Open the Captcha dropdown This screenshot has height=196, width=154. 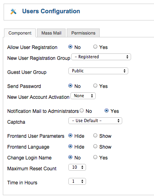(x=95, y=121)
